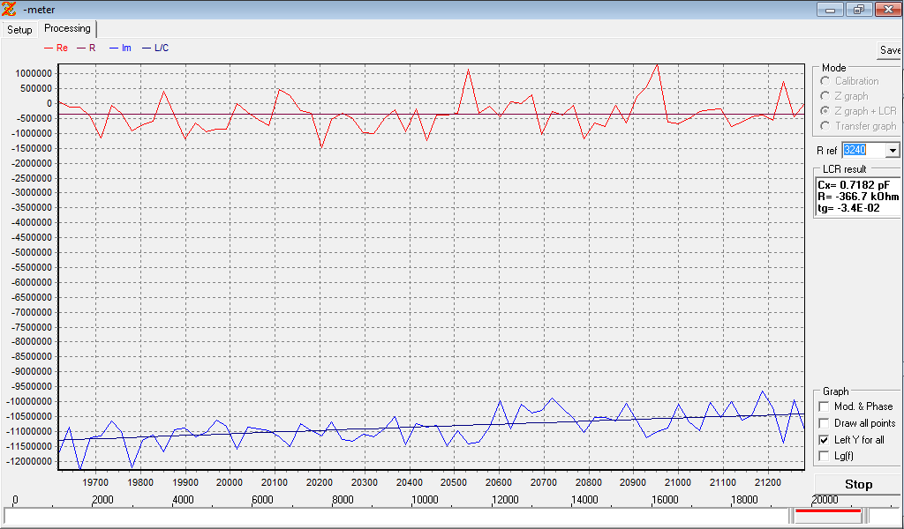Click the 2000 mark on the bottom scale
The width and height of the screenshot is (904, 529).
point(102,500)
